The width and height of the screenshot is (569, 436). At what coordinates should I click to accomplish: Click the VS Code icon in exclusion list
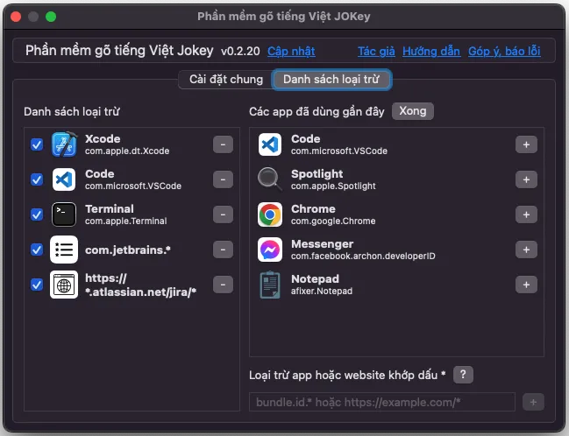pos(64,179)
